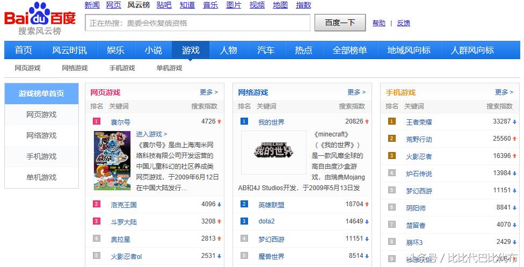Viewport: 524px width, 267px height.
Task: Go to 图片 in top links
Action: (x=234, y=5)
